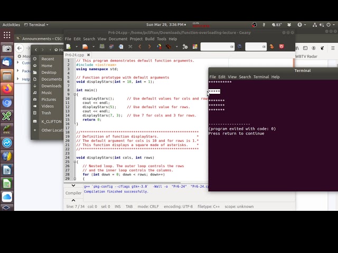Open the Activities overview

pyautogui.click(x=11, y=25)
